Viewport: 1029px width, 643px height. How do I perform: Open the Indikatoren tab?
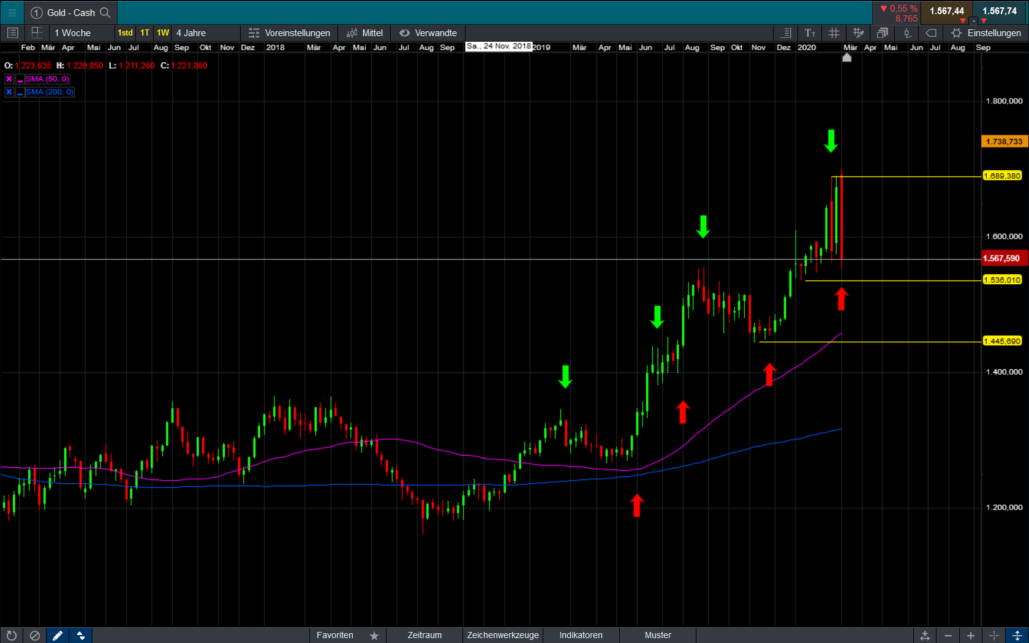point(581,636)
